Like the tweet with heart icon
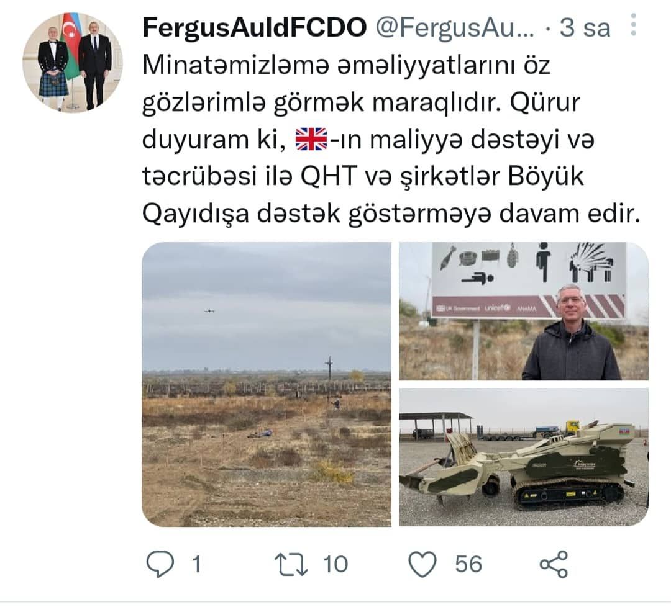 click(422, 564)
